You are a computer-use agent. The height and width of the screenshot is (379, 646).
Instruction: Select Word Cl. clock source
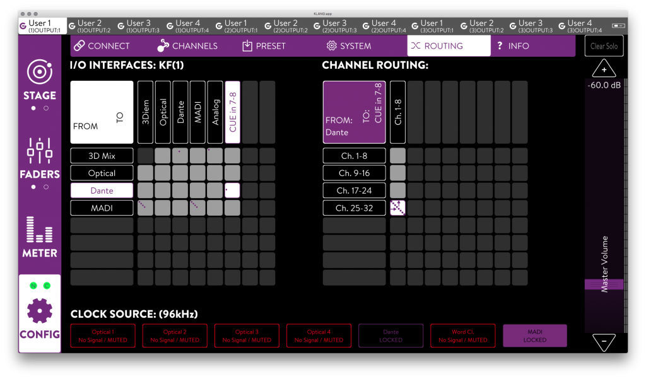462,335
